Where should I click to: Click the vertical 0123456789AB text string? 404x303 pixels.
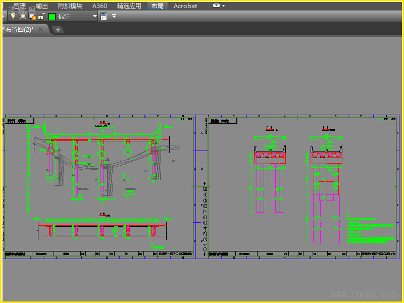point(205,219)
